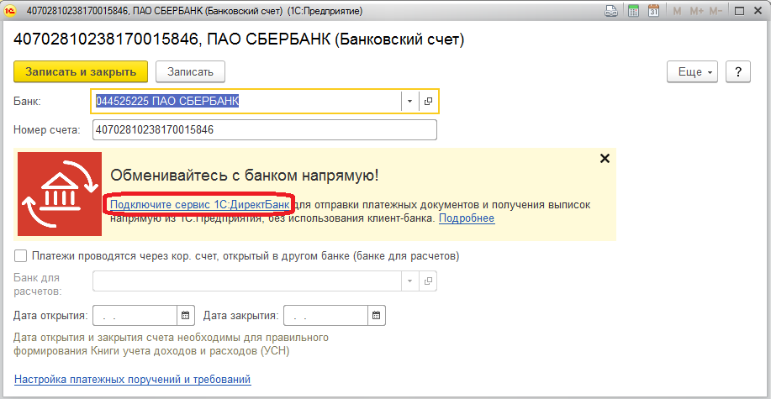Screen dimensions: 771x399
Task: Click into the Банк input field
Action: pyautogui.click(x=247, y=102)
